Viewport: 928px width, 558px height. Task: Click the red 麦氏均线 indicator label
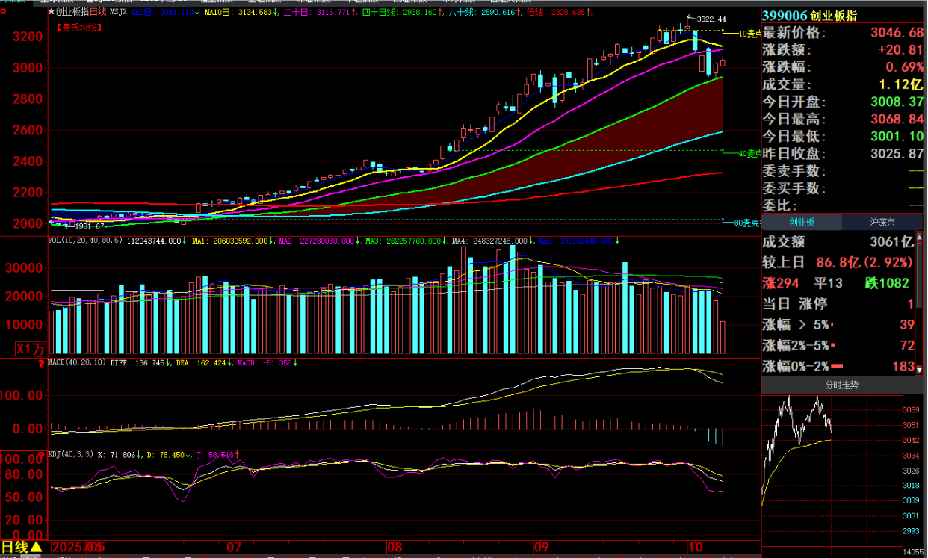(79, 28)
